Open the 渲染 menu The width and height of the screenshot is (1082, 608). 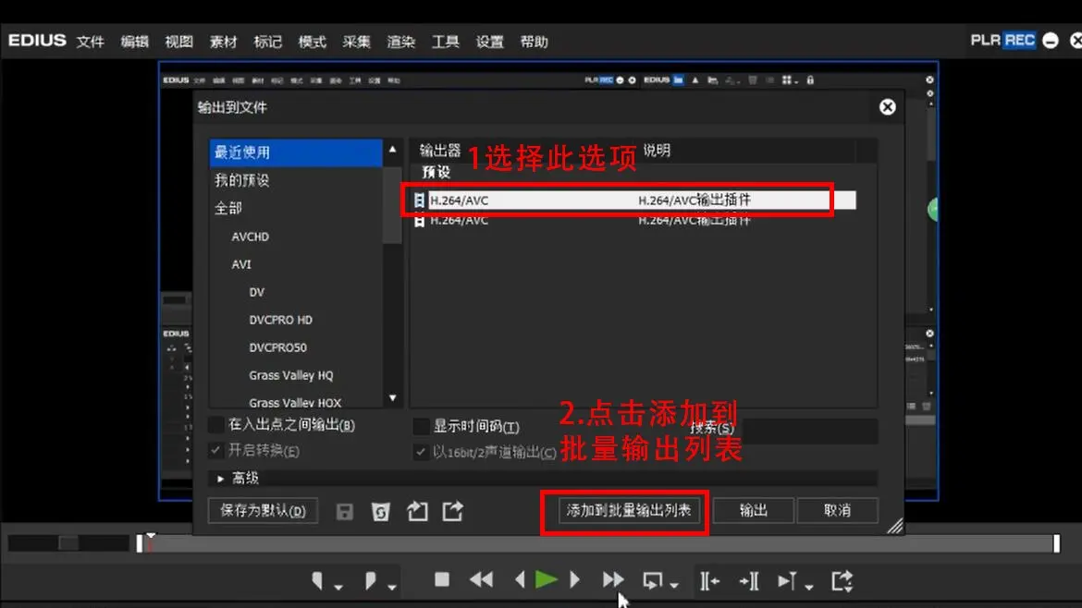point(401,43)
